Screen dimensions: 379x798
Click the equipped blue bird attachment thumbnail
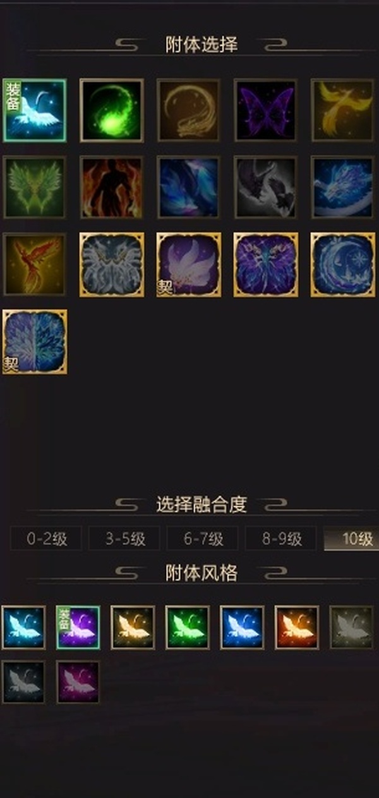click(x=34, y=110)
